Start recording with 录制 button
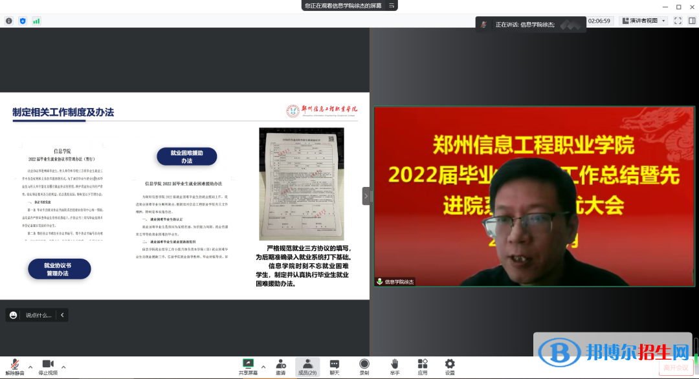This screenshot has width=699, height=379. click(x=364, y=367)
